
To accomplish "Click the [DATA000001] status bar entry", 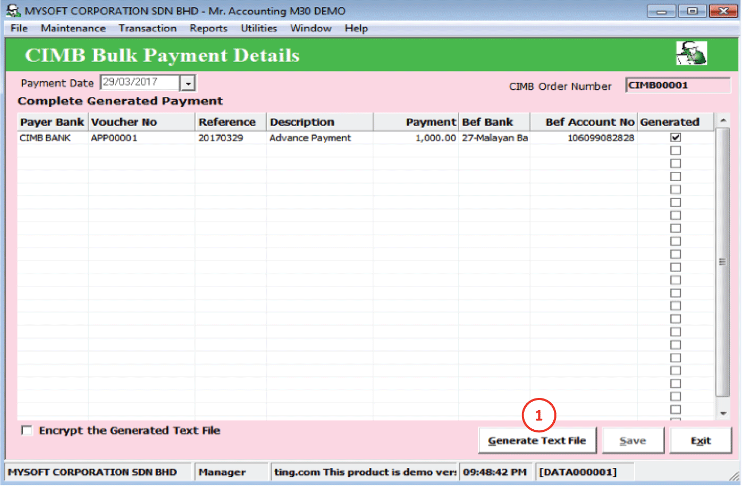I will [585, 472].
